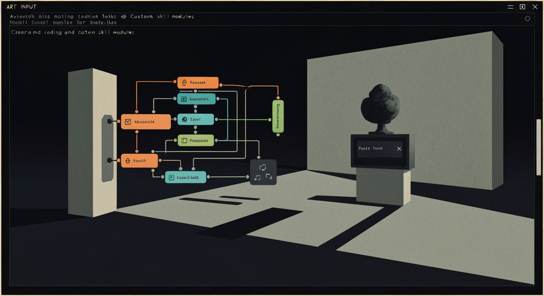Image resolution: width=544 pixels, height=296 pixels.
Task: Select the teal 'Eozord bask' node at the bottom
Action: point(186,177)
